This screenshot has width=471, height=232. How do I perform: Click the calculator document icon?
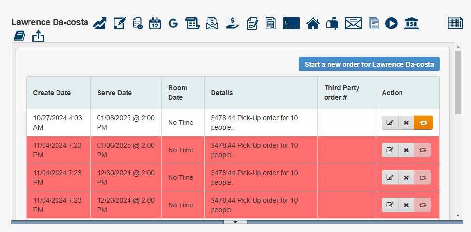point(271,23)
